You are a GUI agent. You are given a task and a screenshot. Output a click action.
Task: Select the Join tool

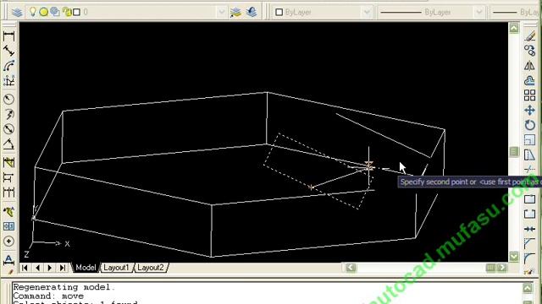click(529, 229)
